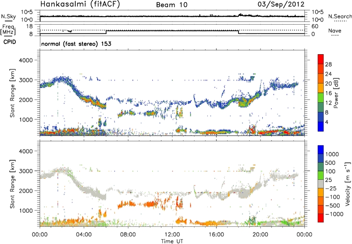Click the N.Search legend label
Viewport: 352px width, 244px height.
click(340, 16)
